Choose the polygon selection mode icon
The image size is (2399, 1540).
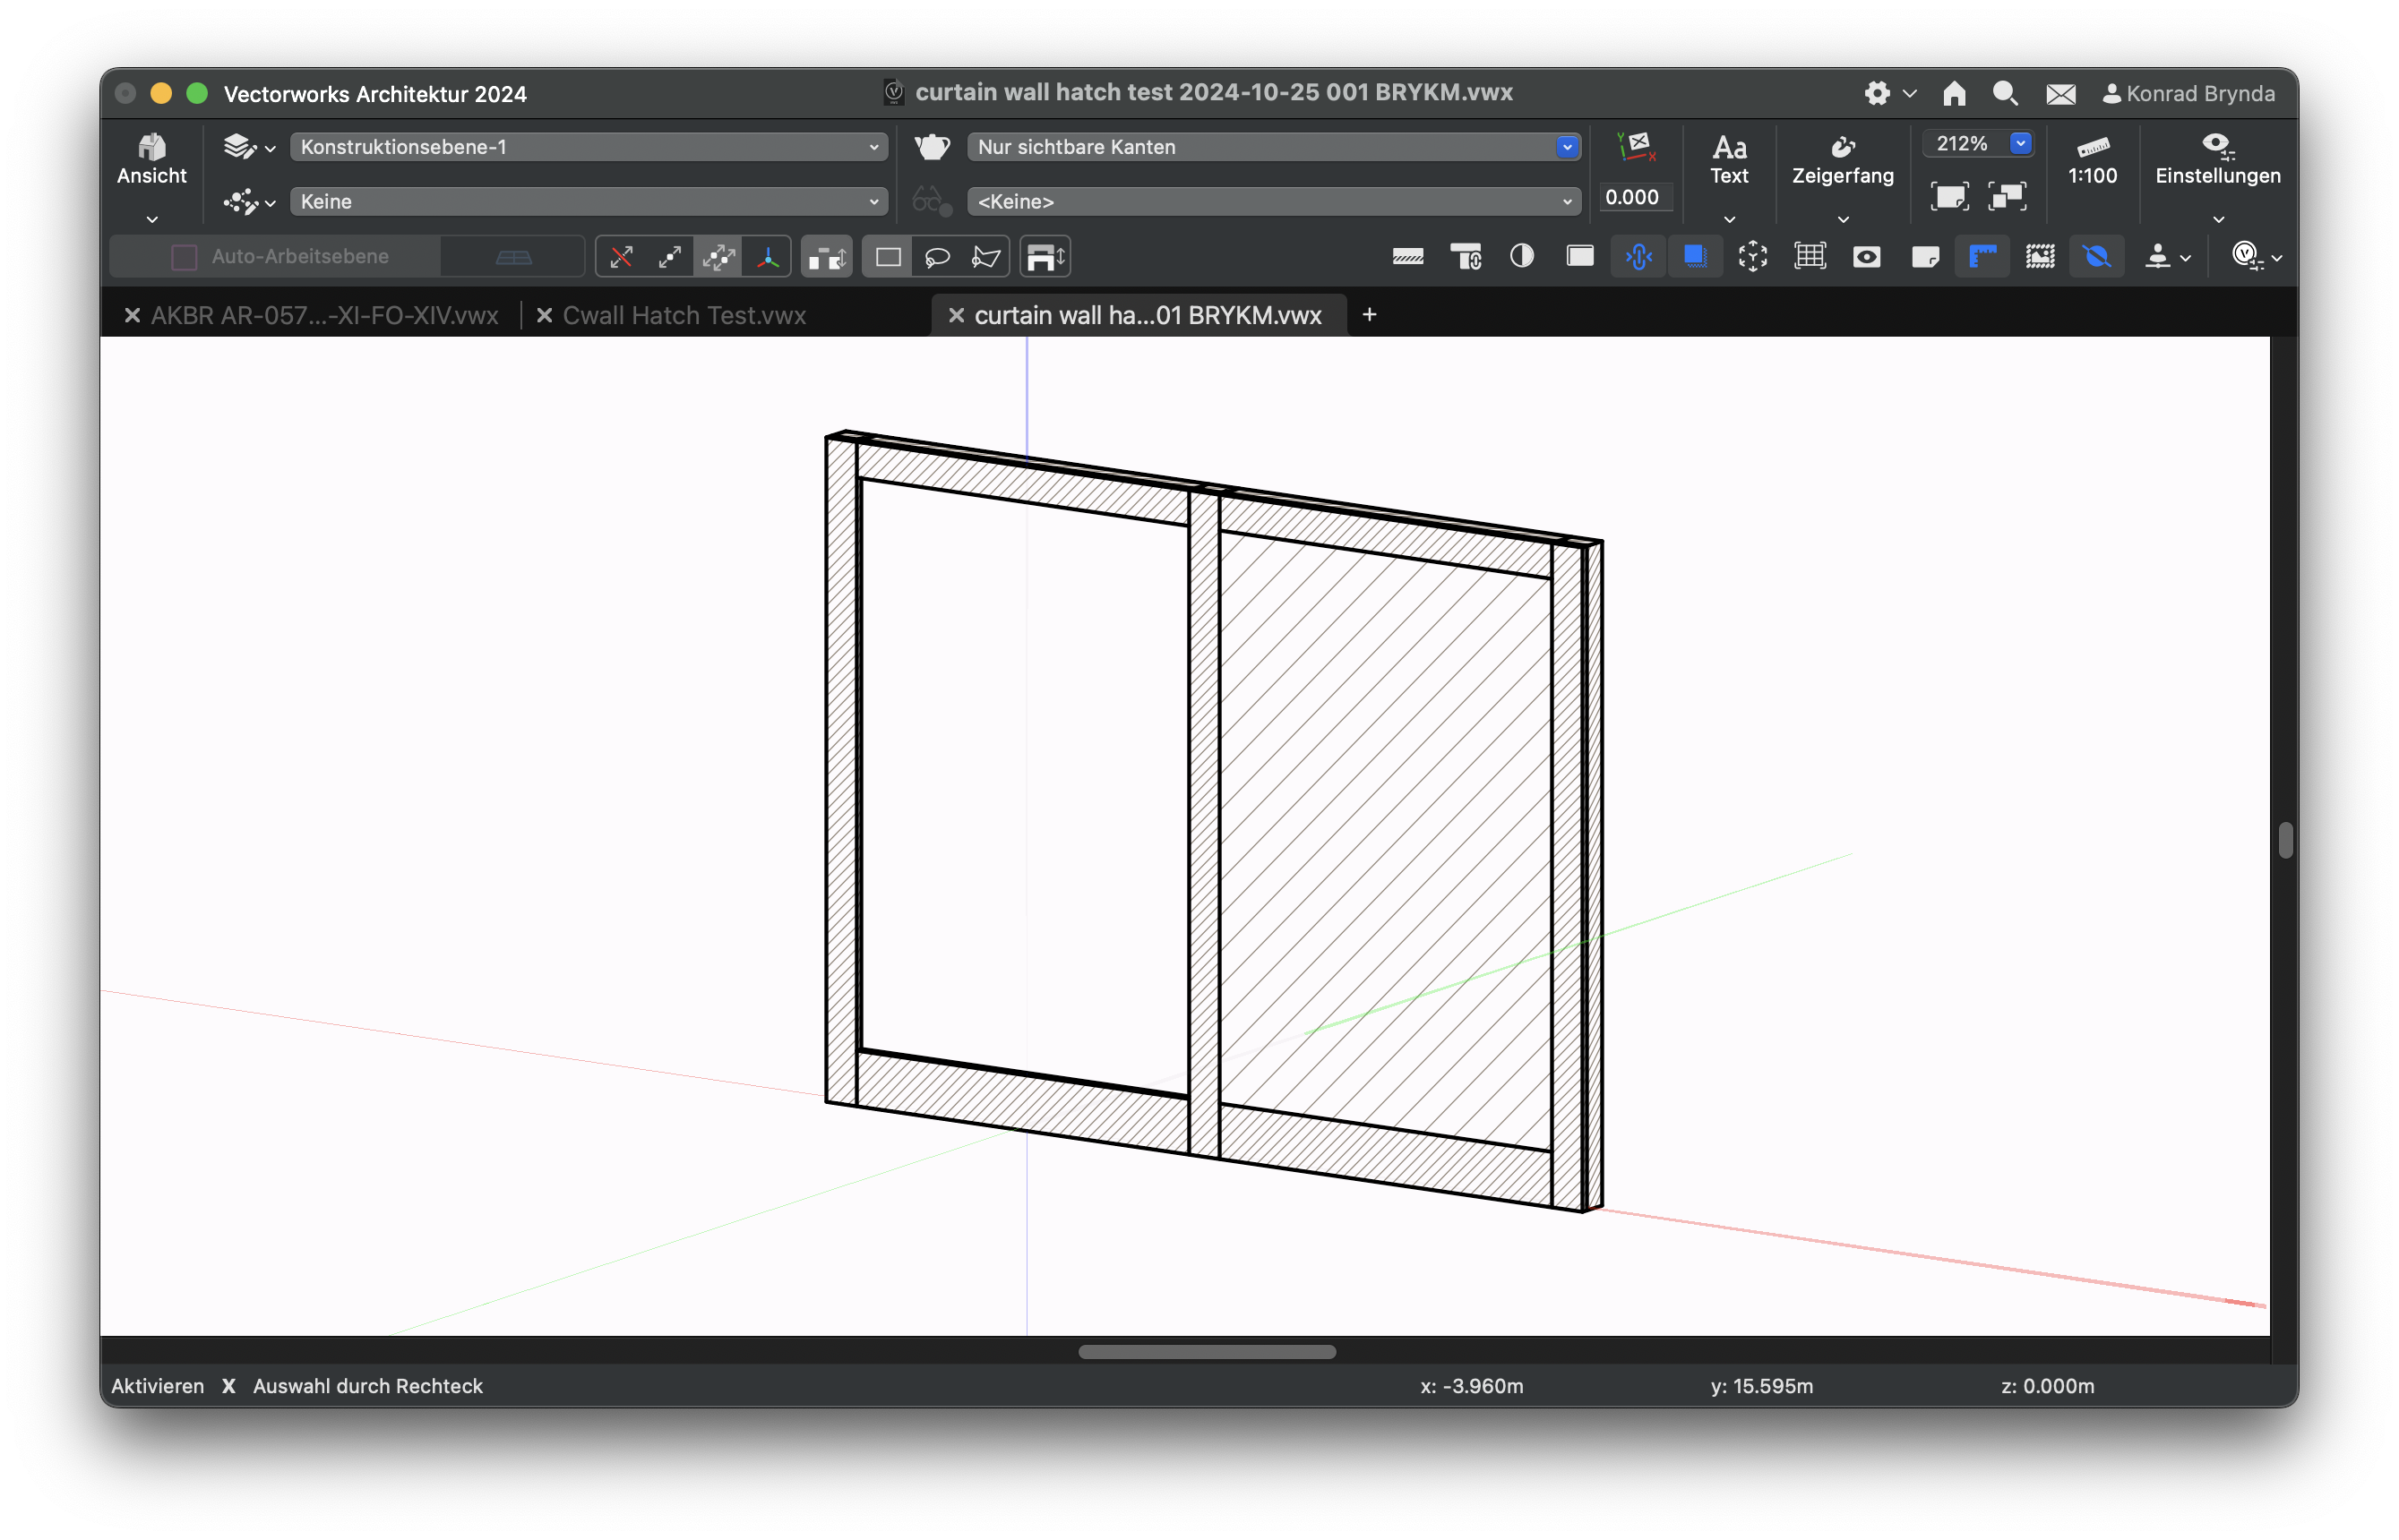985,257
